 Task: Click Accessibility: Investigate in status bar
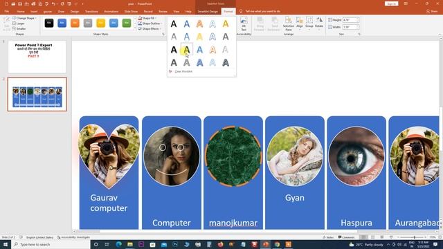[73, 237]
